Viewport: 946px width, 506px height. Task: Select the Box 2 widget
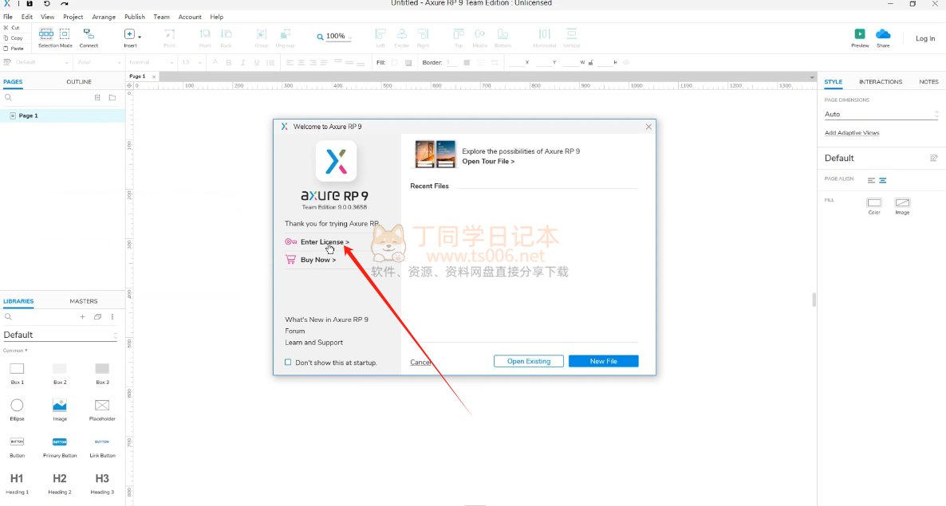[60, 373]
